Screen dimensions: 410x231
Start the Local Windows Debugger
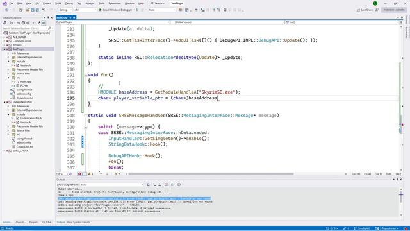115,10
